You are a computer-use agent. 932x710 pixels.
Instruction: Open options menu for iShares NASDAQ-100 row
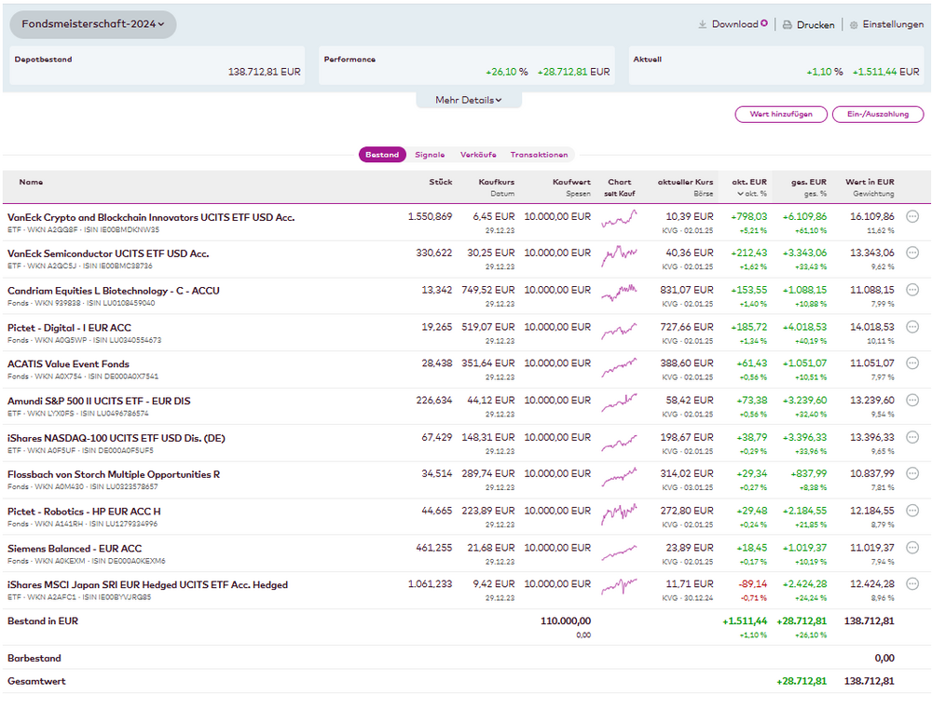tap(912, 437)
